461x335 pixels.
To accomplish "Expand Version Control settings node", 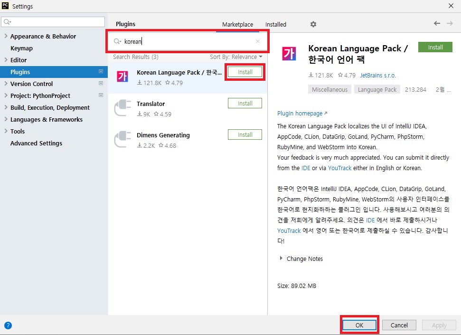I will coord(6,84).
